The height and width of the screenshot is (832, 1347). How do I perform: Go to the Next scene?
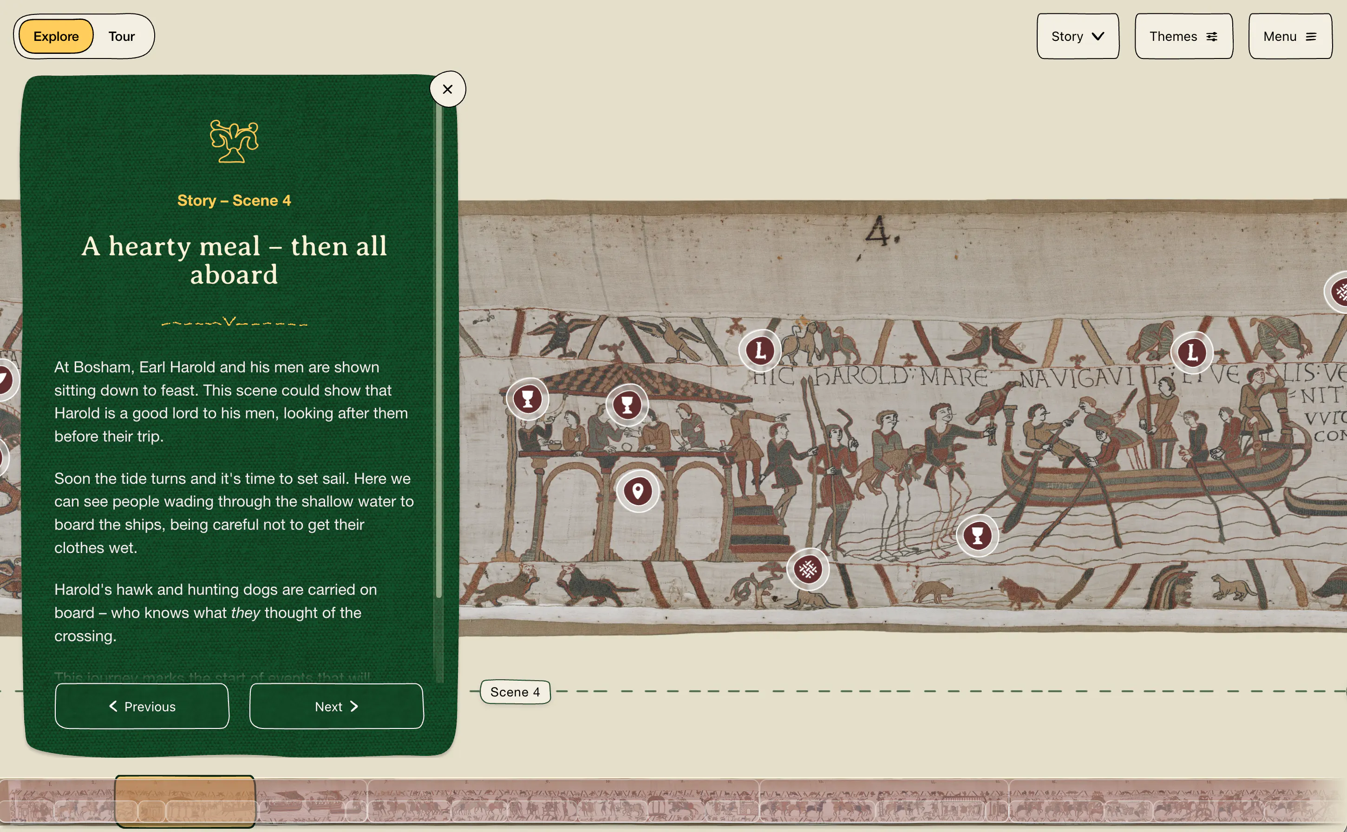pos(336,706)
